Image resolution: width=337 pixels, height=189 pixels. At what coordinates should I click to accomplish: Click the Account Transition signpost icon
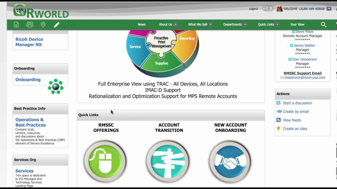(x=168, y=161)
